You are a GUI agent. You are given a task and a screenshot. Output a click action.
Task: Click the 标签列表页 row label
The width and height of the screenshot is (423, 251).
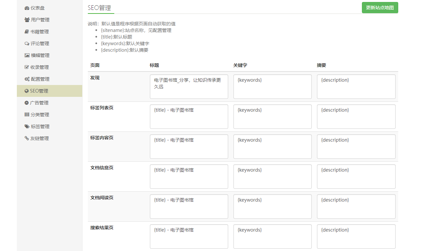point(102,108)
